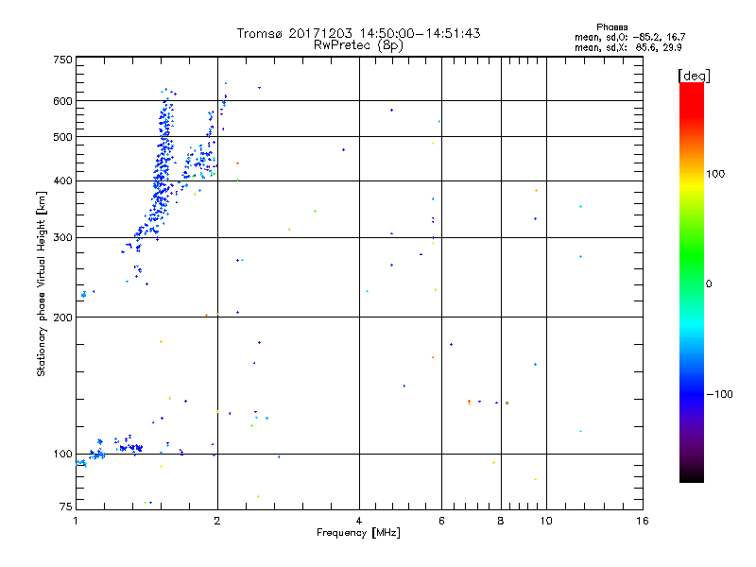
Task: Click the y-axis label '200'
Action: [x=62, y=318]
